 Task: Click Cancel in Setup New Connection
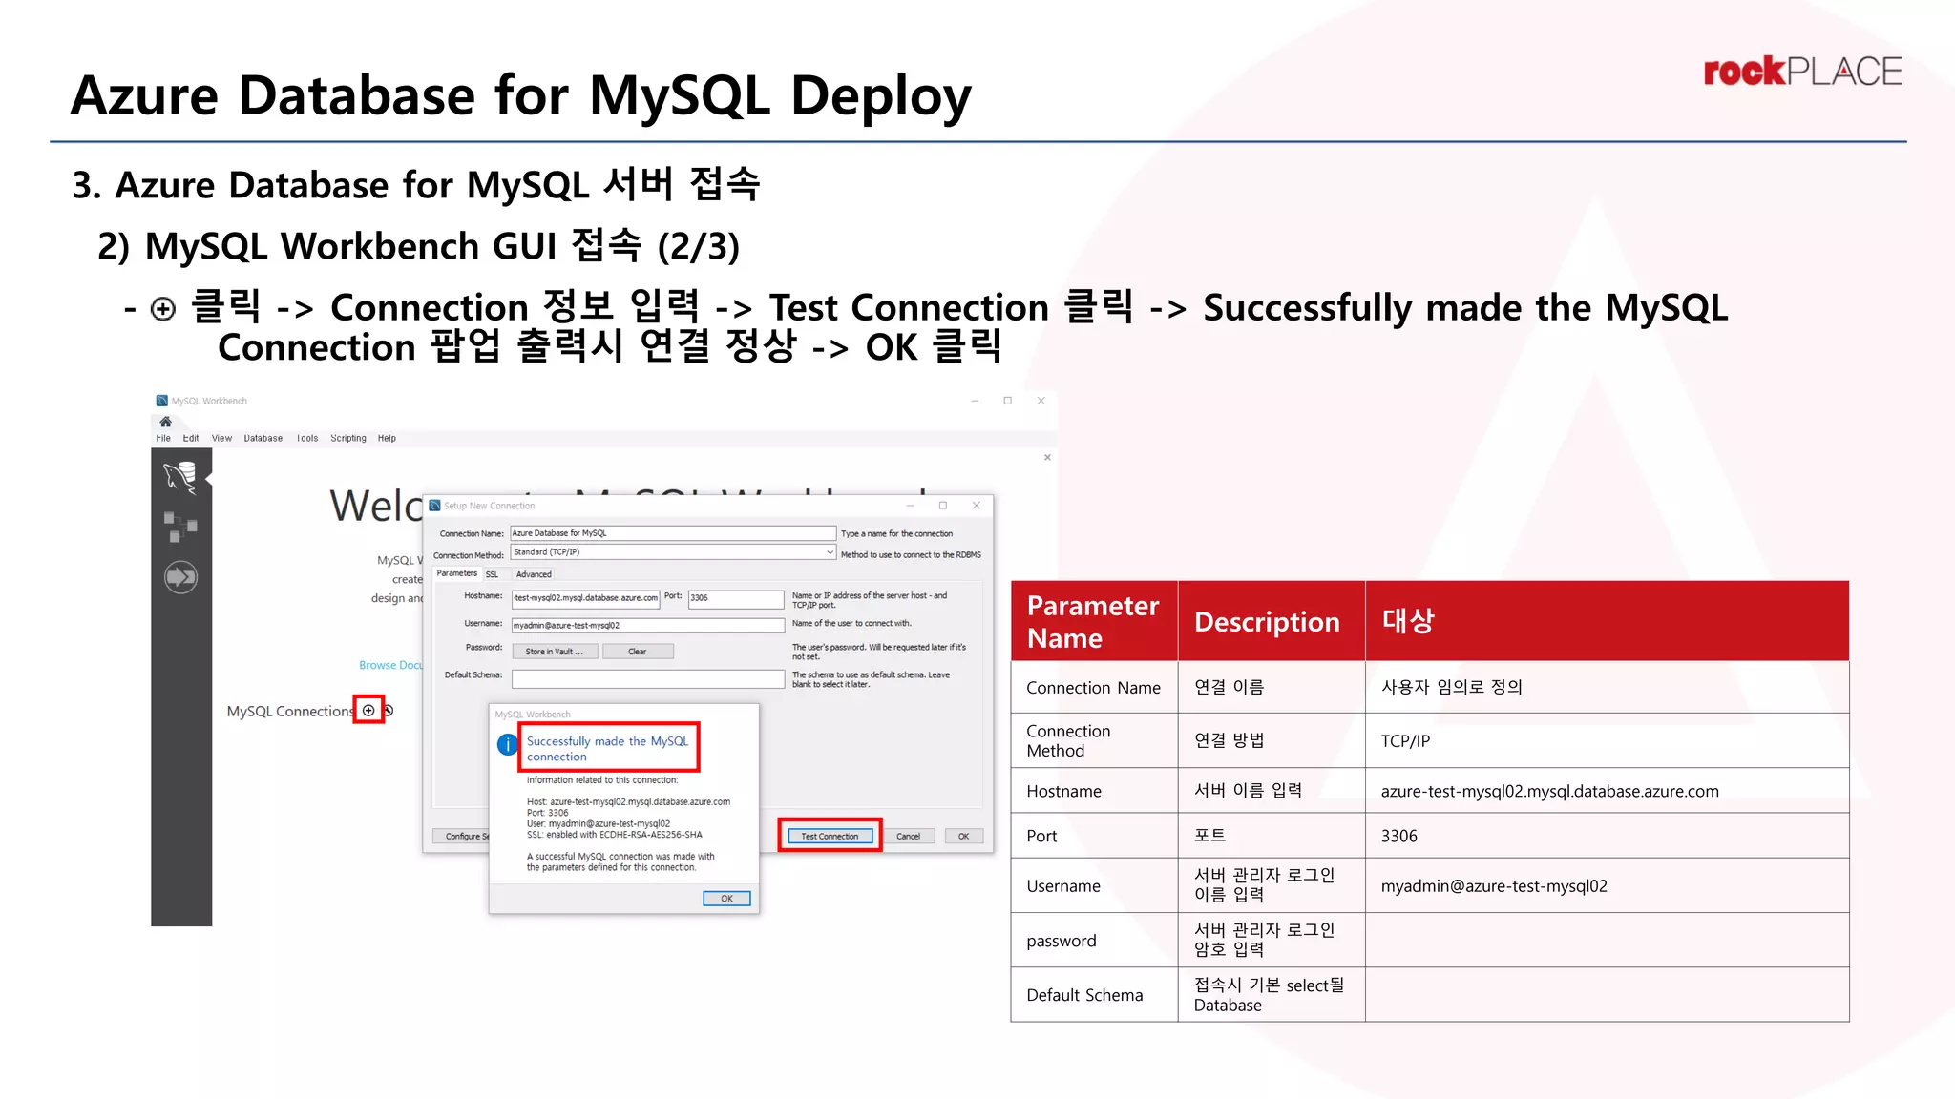(908, 836)
